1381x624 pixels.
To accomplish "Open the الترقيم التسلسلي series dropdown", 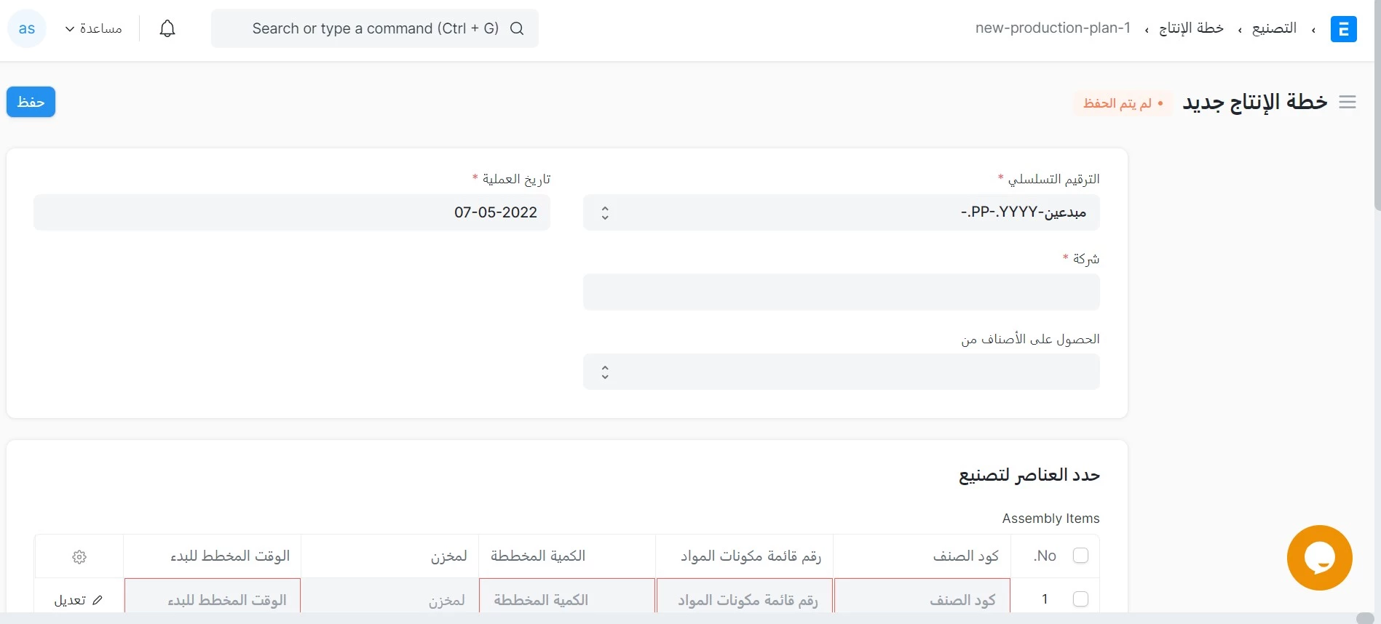I will [x=842, y=212].
